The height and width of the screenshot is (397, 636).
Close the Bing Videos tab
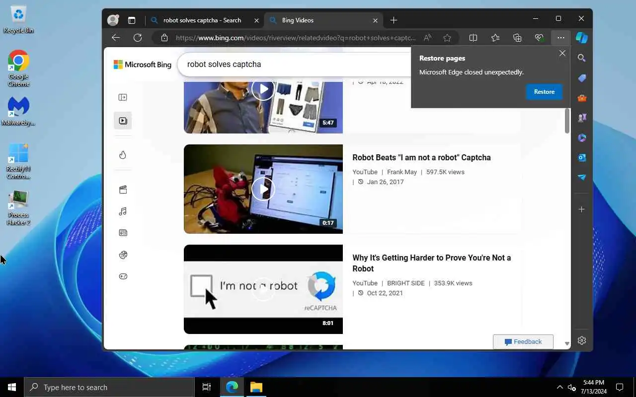(375, 20)
